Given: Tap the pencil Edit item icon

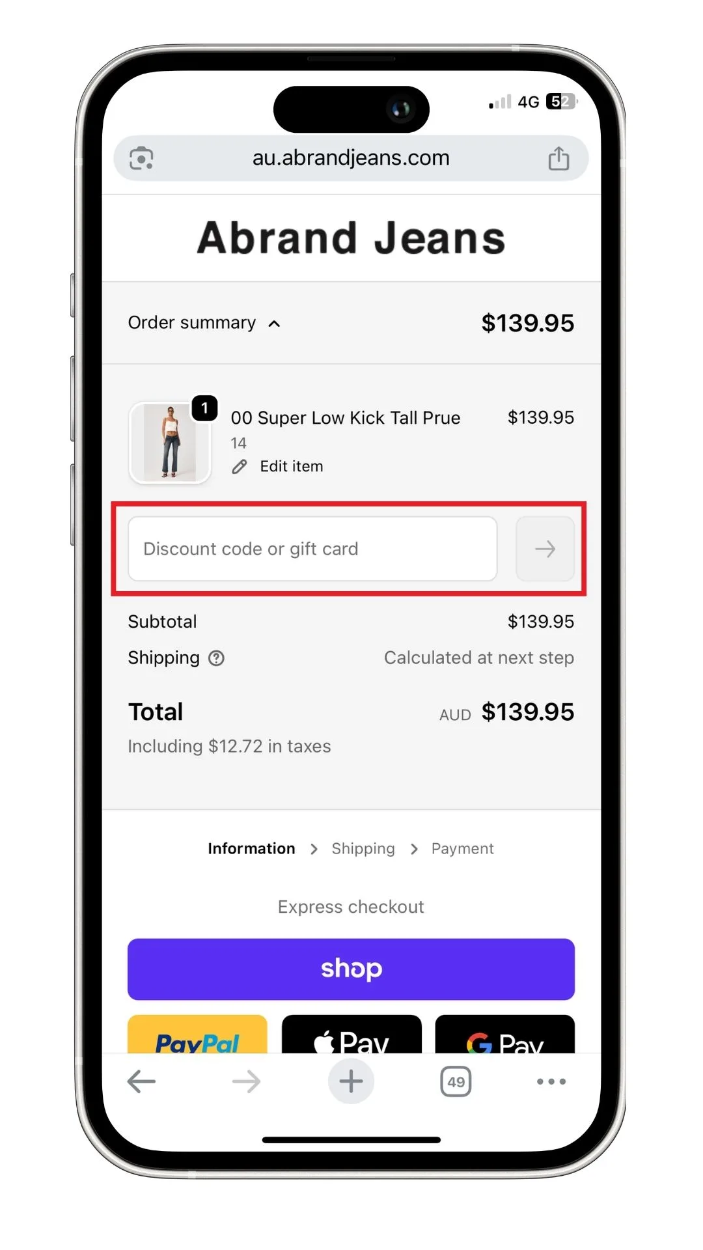Looking at the screenshot, I should pyautogui.click(x=240, y=467).
